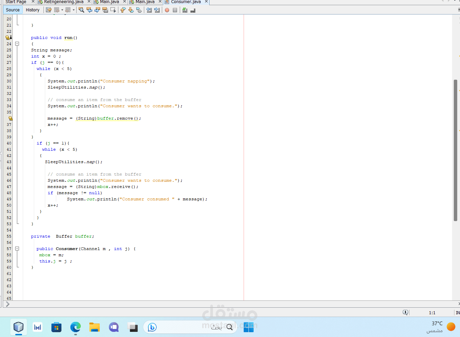Close the Consumer.java tab

(x=206, y=2)
